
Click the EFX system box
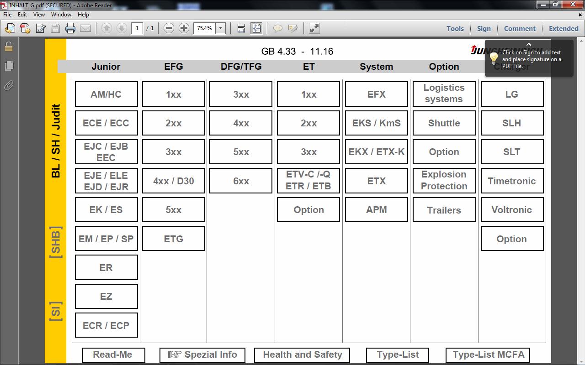[x=377, y=94]
